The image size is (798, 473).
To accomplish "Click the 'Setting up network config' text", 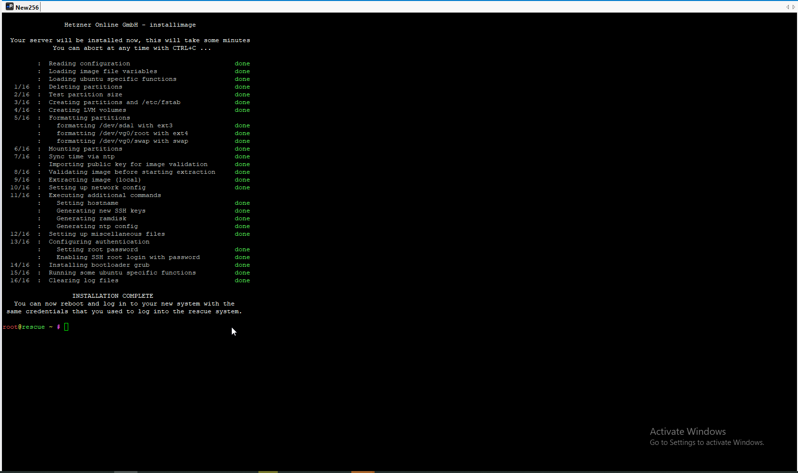I will (97, 187).
